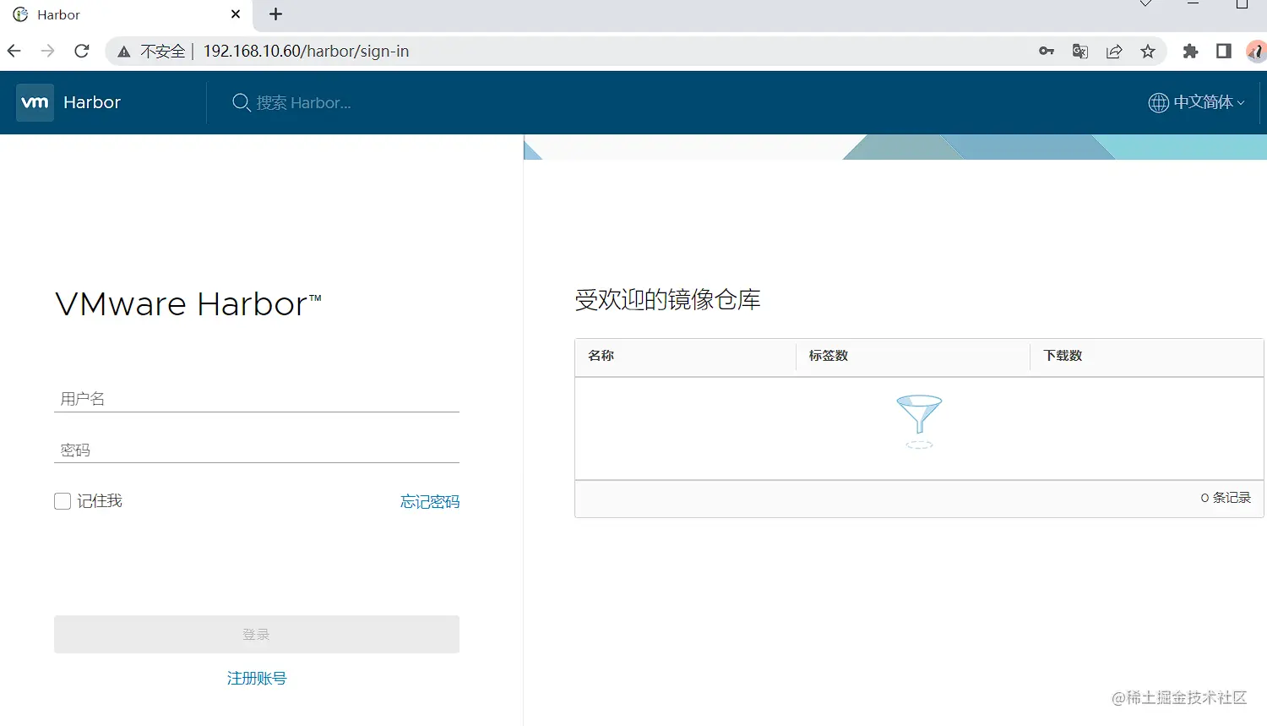Click the not-secure warning triangle icon
1267x726 pixels.
124,52
